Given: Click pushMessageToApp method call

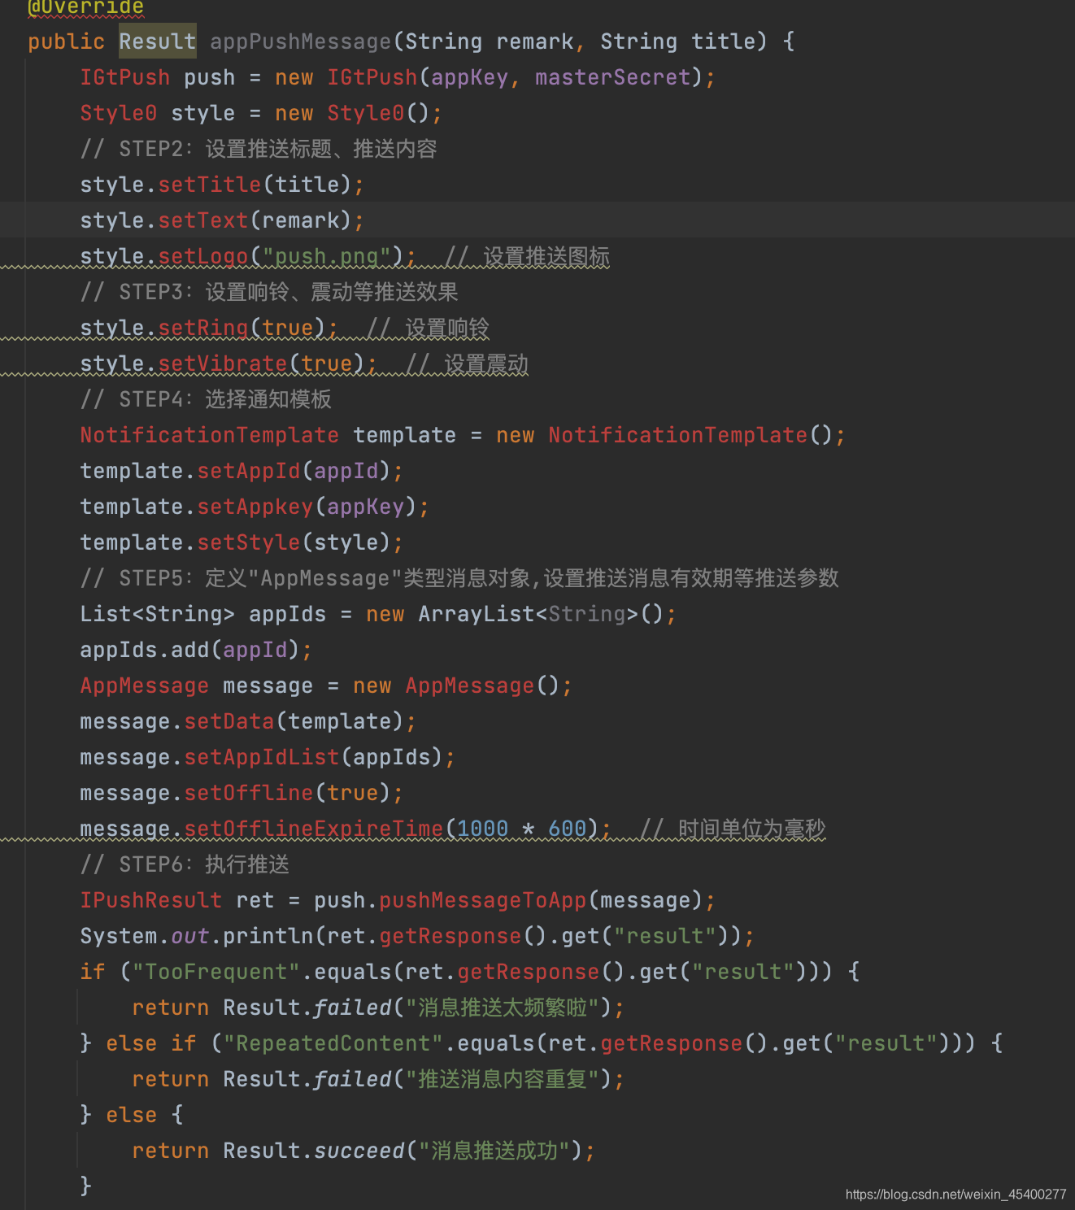Looking at the screenshot, I should click(x=483, y=900).
